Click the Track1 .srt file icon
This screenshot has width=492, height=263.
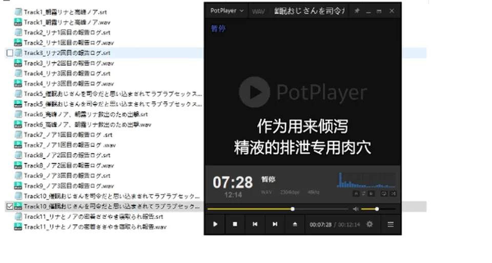pos(18,12)
